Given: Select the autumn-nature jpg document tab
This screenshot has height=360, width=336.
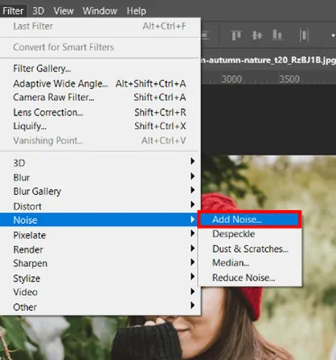Looking at the screenshot, I should [268, 60].
